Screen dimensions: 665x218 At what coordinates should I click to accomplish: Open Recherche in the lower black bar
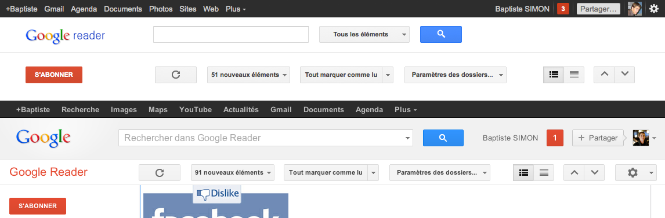[x=81, y=109]
